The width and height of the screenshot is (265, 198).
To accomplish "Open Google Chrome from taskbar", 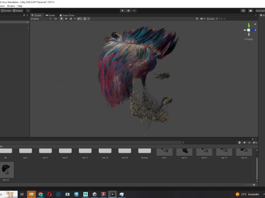I will tap(40, 194).
